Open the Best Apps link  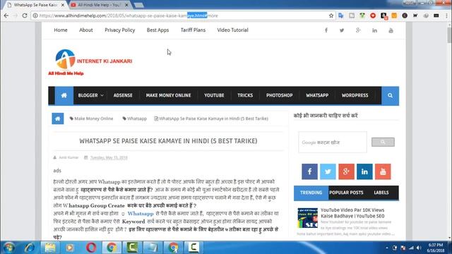point(157,30)
